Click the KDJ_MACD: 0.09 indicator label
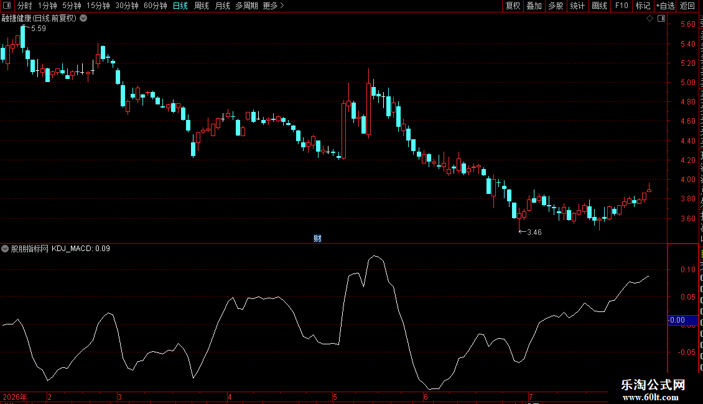Viewport: 703px width, 404px height. 81,249
